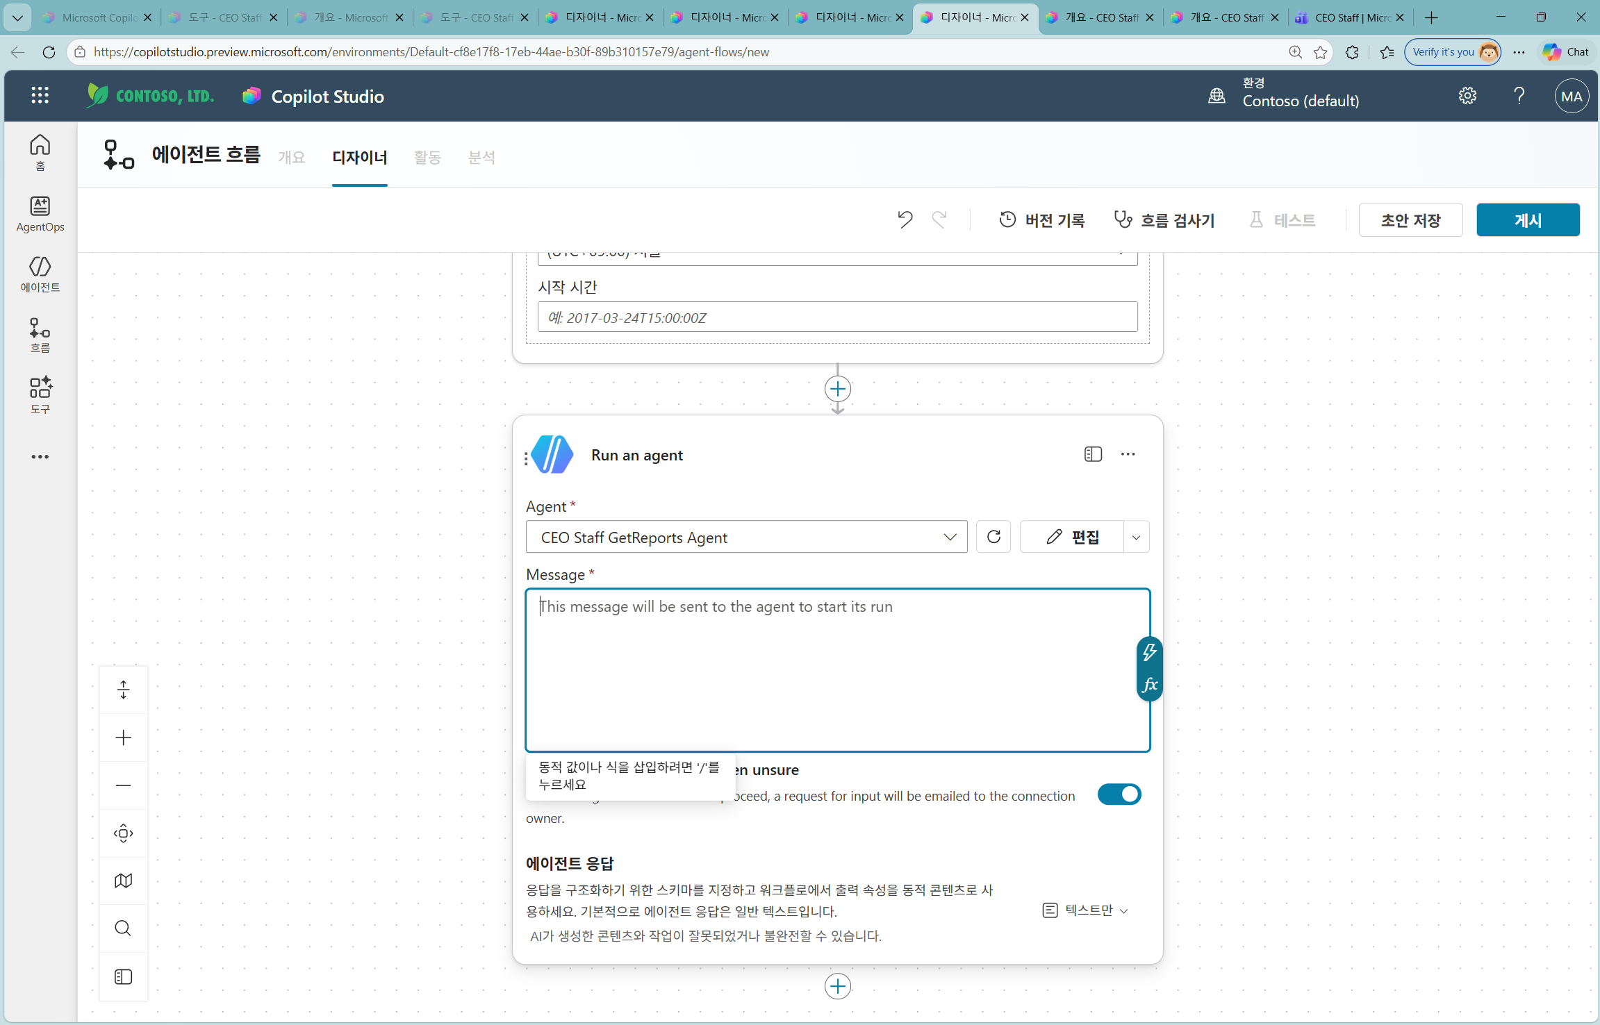This screenshot has height=1025, width=1600.
Task: Open browser favorites list icon
Action: 1387,52
